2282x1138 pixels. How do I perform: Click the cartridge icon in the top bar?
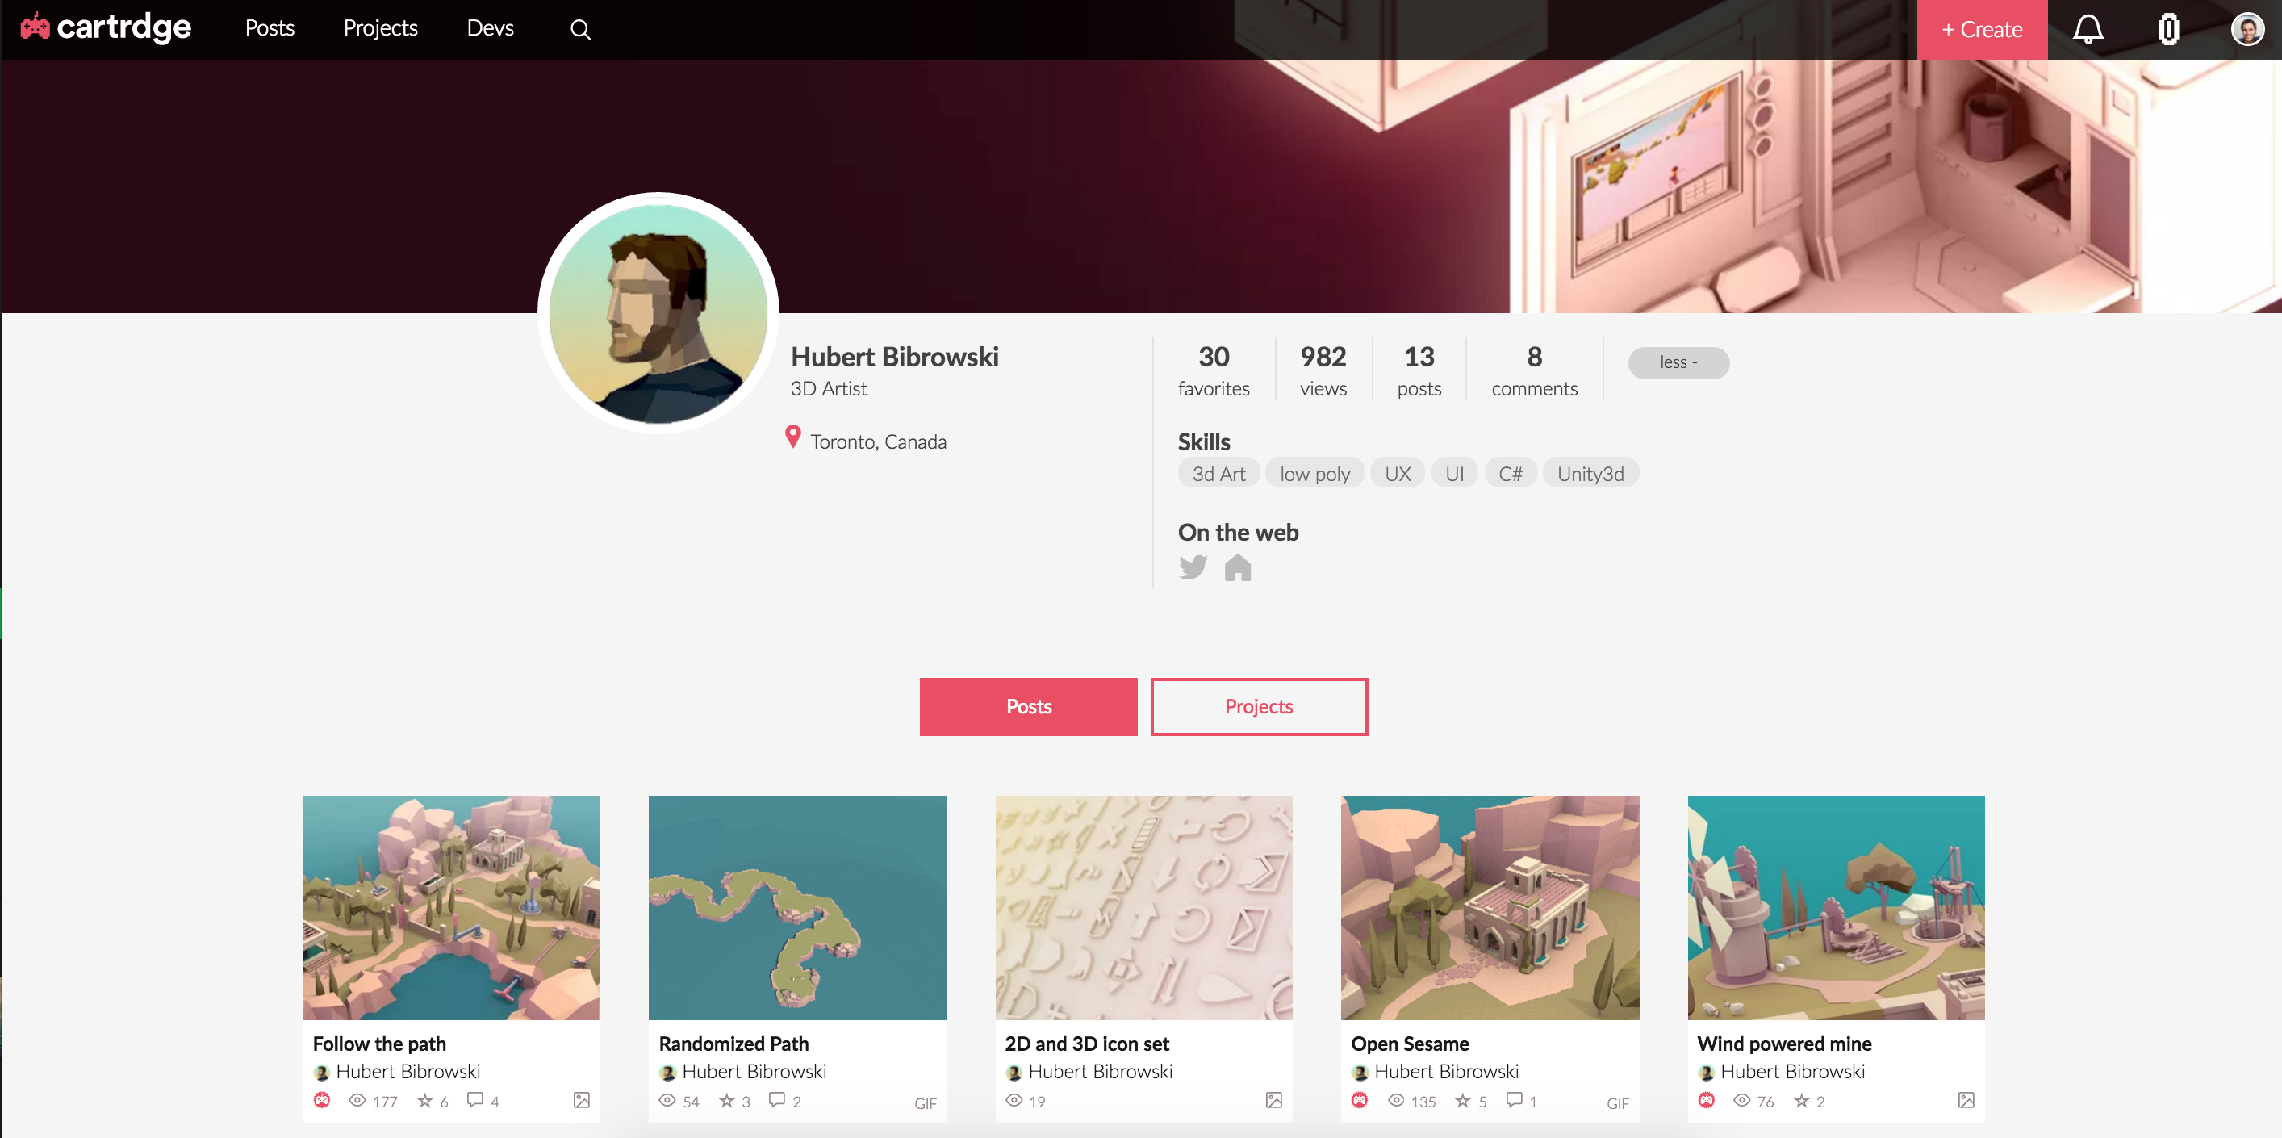pos(2167,29)
